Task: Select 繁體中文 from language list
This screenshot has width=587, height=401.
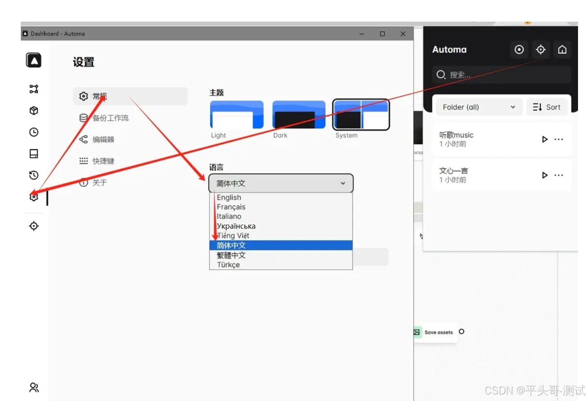Action: pyautogui.click(x=281, y=255)
